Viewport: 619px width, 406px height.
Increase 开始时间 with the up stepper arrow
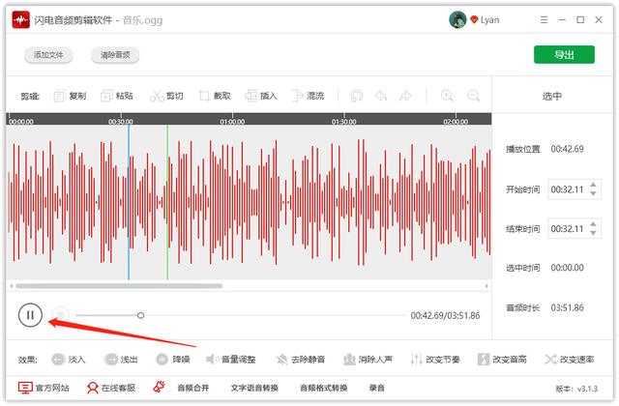593,185
